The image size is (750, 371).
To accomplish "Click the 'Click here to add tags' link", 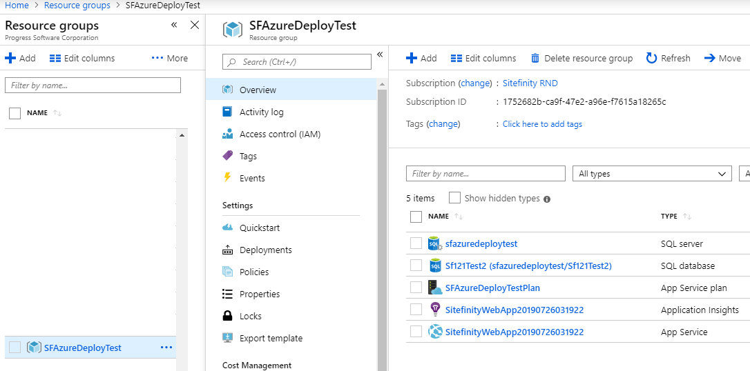I will pos(542,124).
